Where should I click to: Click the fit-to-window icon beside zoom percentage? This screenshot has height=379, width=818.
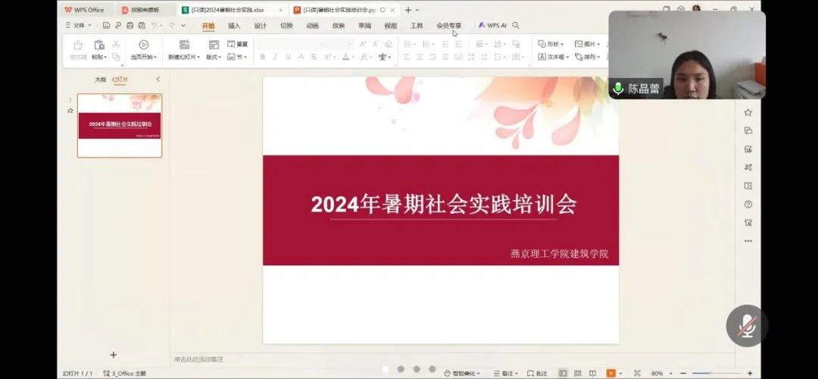click(x=636, y=373)
